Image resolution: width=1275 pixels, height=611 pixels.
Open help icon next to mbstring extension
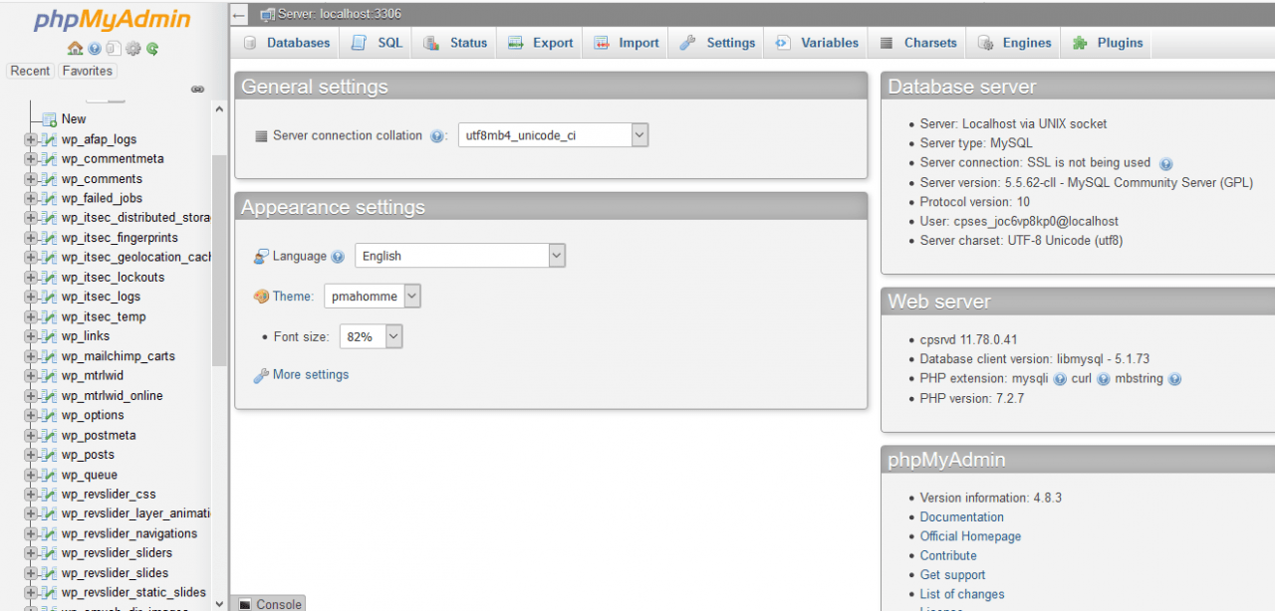[1174, 379]
